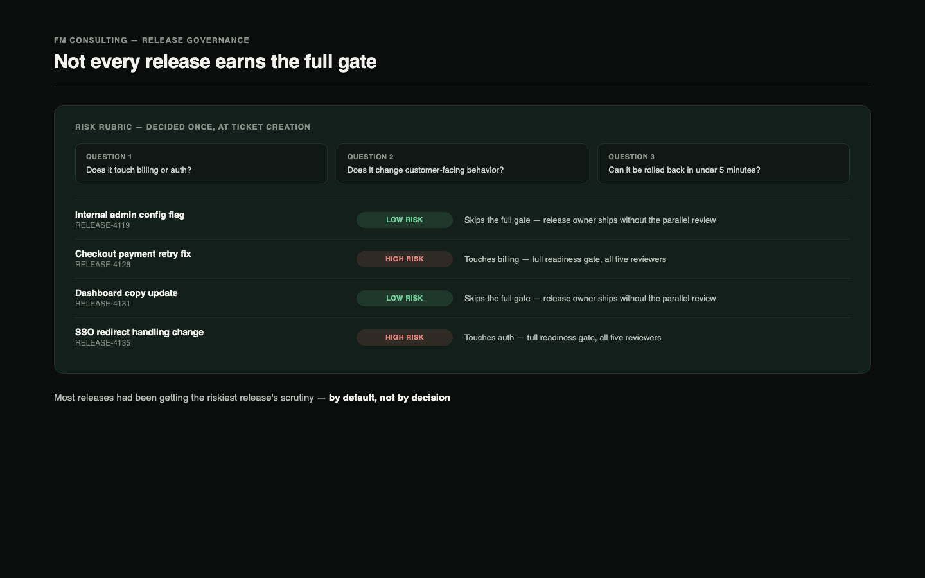This screenshot has height=578, width=925.
Task: Click the 'SSO redirect handling change' title
Action: [139, 332]
